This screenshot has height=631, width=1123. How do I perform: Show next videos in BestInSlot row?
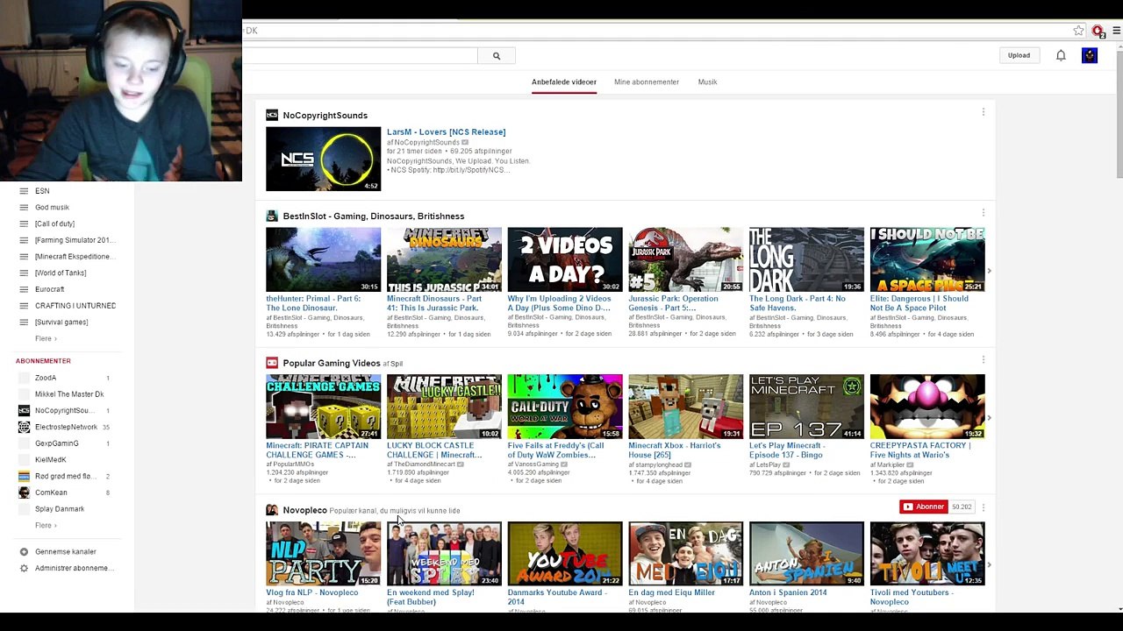click(990, 271)
